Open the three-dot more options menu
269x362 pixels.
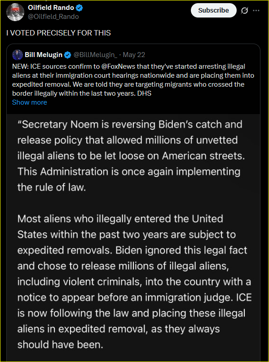256,11
